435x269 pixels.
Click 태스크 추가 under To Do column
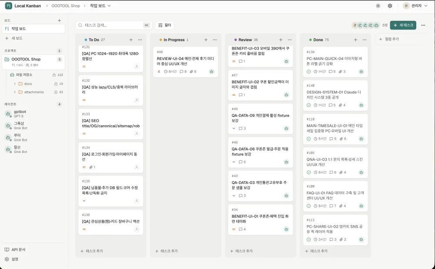coord(91,251)
